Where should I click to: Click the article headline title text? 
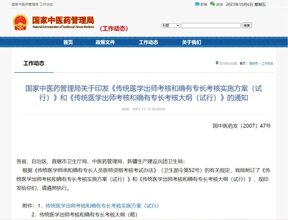pos(144,93)
